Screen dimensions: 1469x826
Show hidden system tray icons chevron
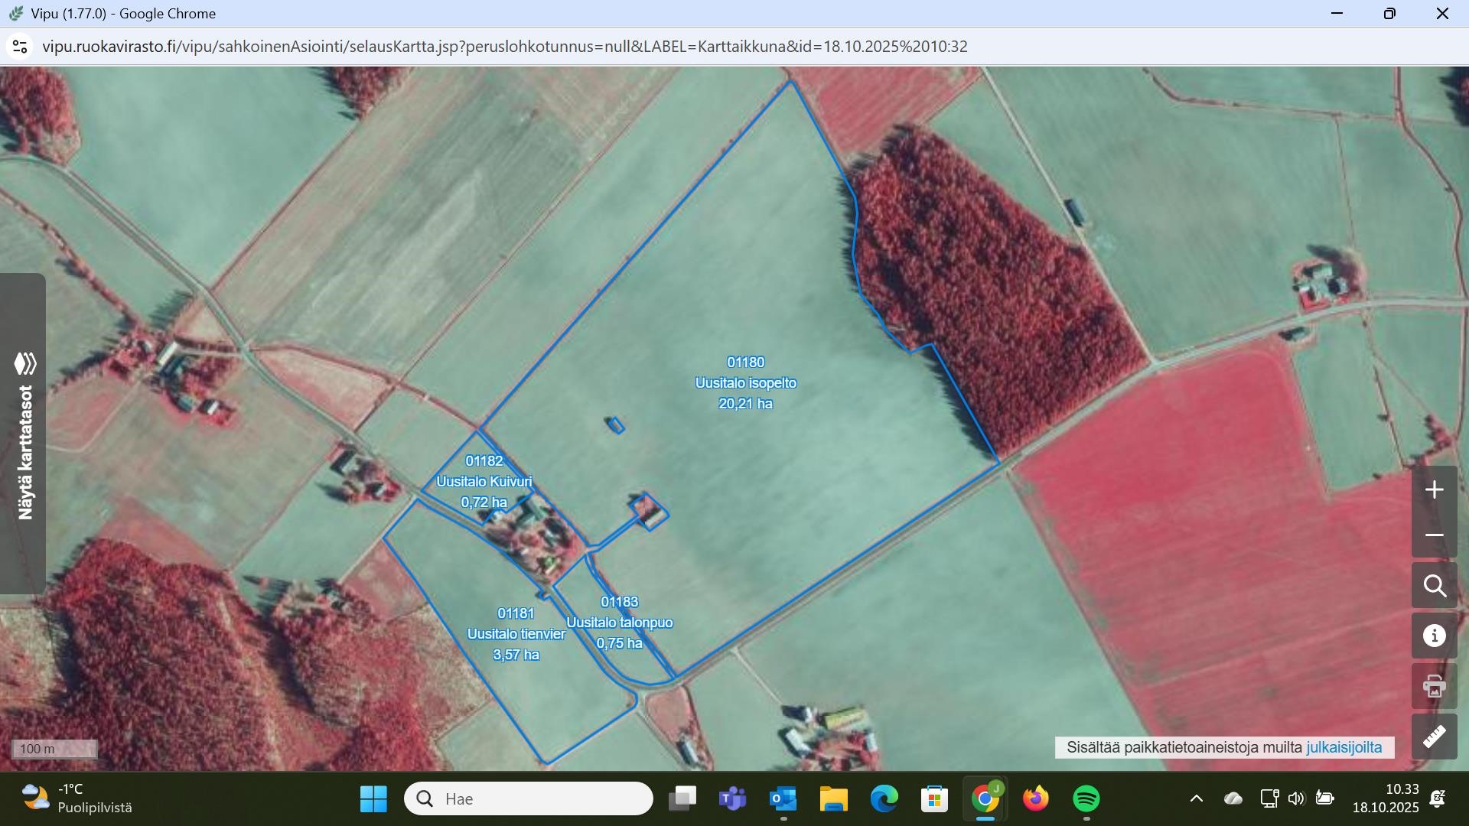pos(1197,799)
